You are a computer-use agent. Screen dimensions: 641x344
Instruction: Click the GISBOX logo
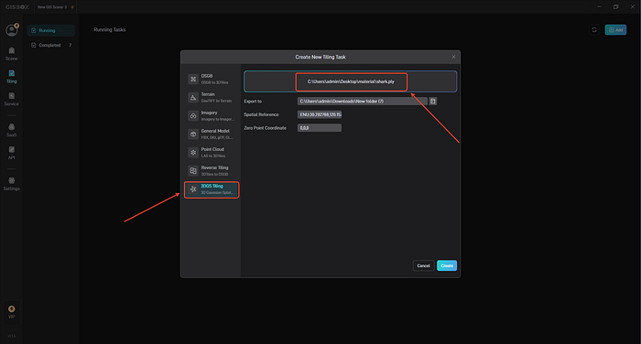17,7
